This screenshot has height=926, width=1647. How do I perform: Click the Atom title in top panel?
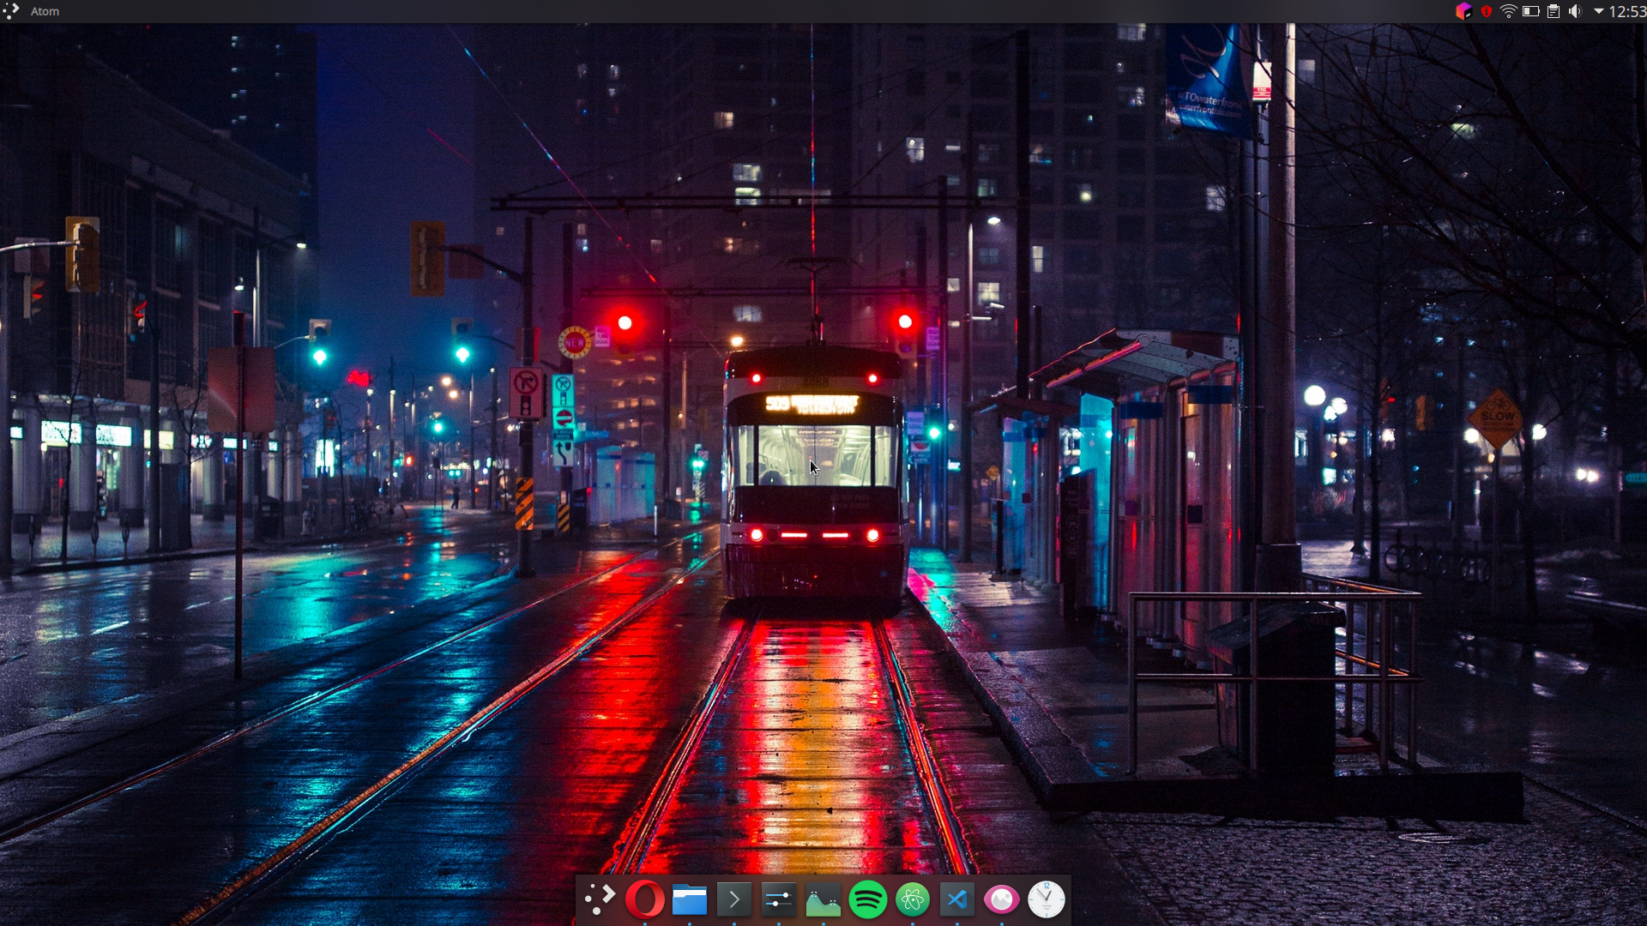click(x=45, y=11)
